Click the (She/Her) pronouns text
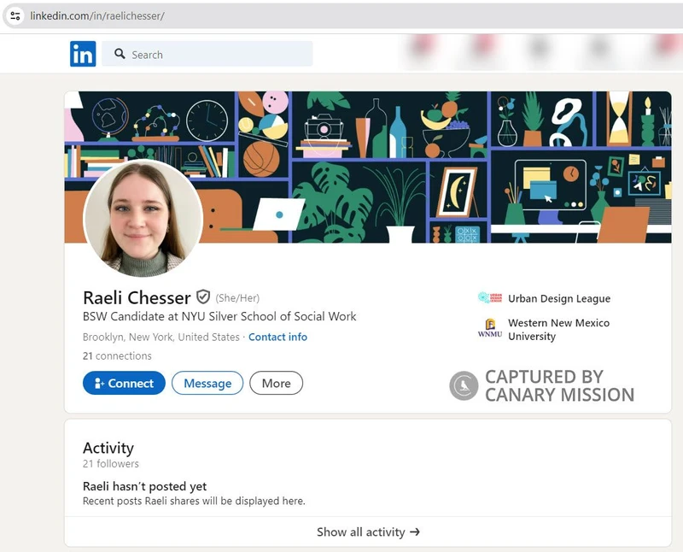 point(237,298)
